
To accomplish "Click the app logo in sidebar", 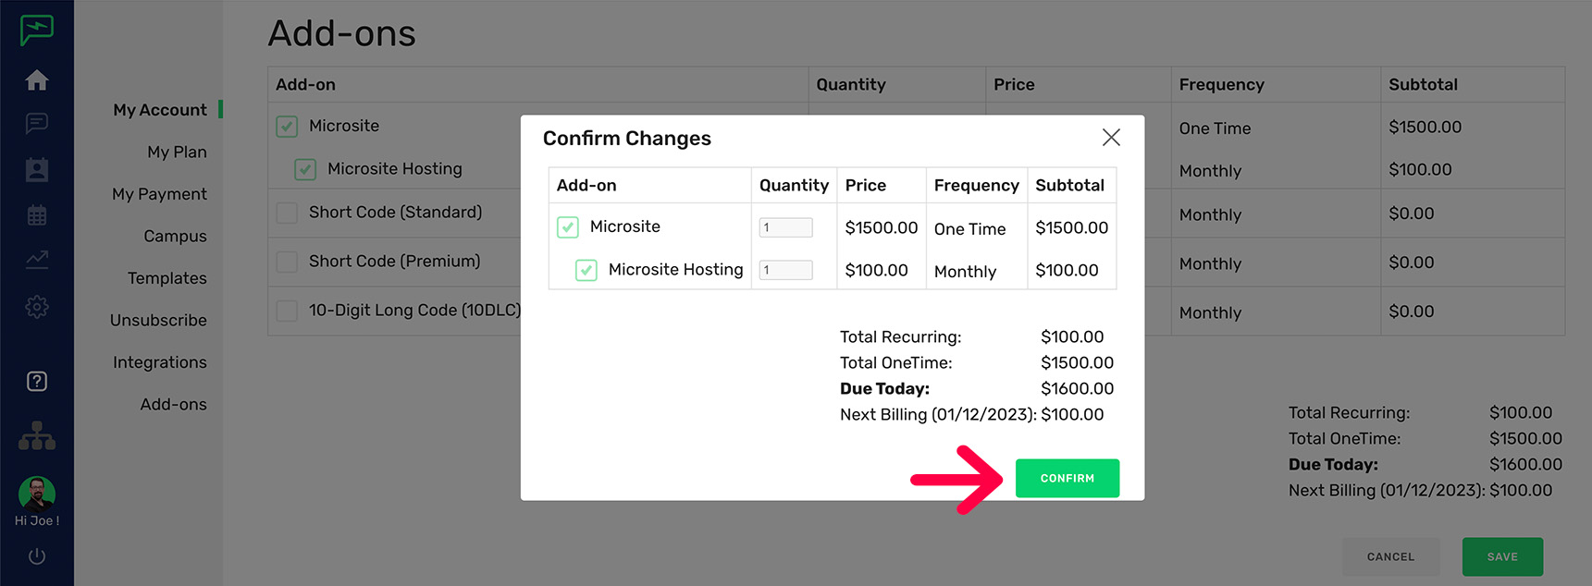I will click(37, 30).
